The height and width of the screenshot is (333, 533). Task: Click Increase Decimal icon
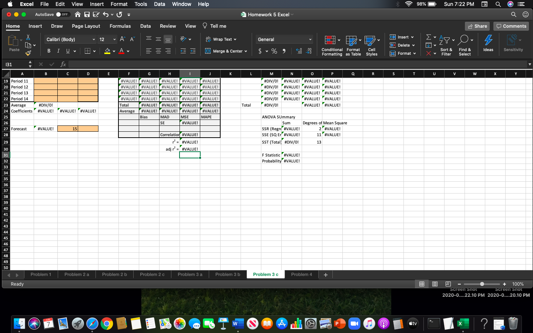tap(299, 51)
